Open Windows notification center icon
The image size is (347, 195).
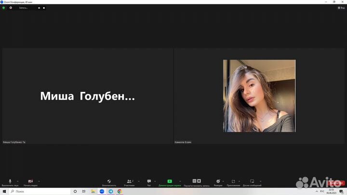[342, 191]
